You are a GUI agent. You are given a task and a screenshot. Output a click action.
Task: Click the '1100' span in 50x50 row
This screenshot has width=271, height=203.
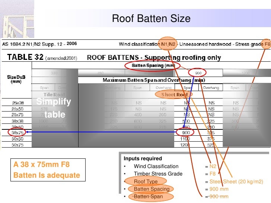point(185,139)
